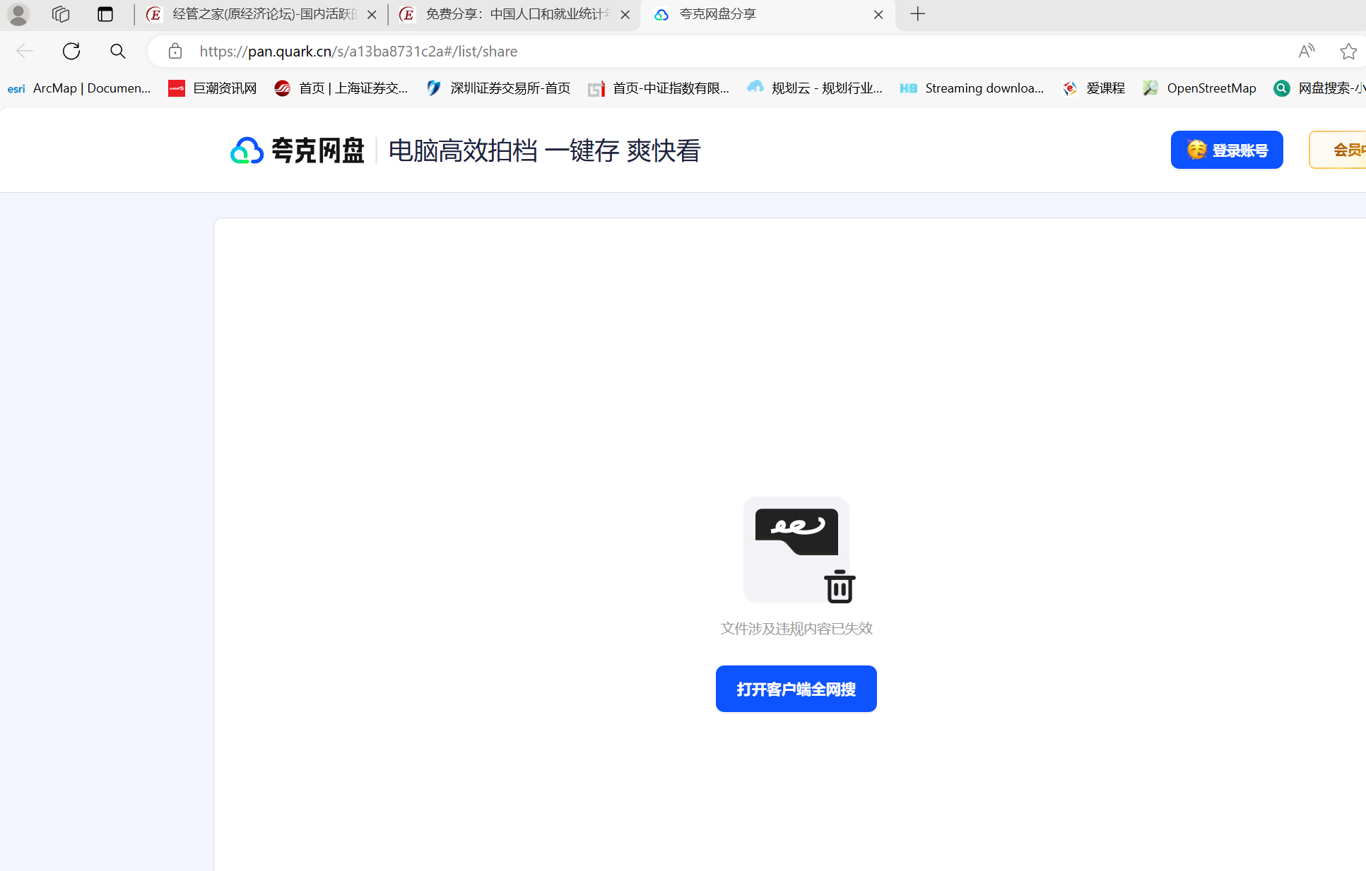Screen dimensions: 1366x871
Task: Click the 登录账号 login button
Action: [1226, 150]
